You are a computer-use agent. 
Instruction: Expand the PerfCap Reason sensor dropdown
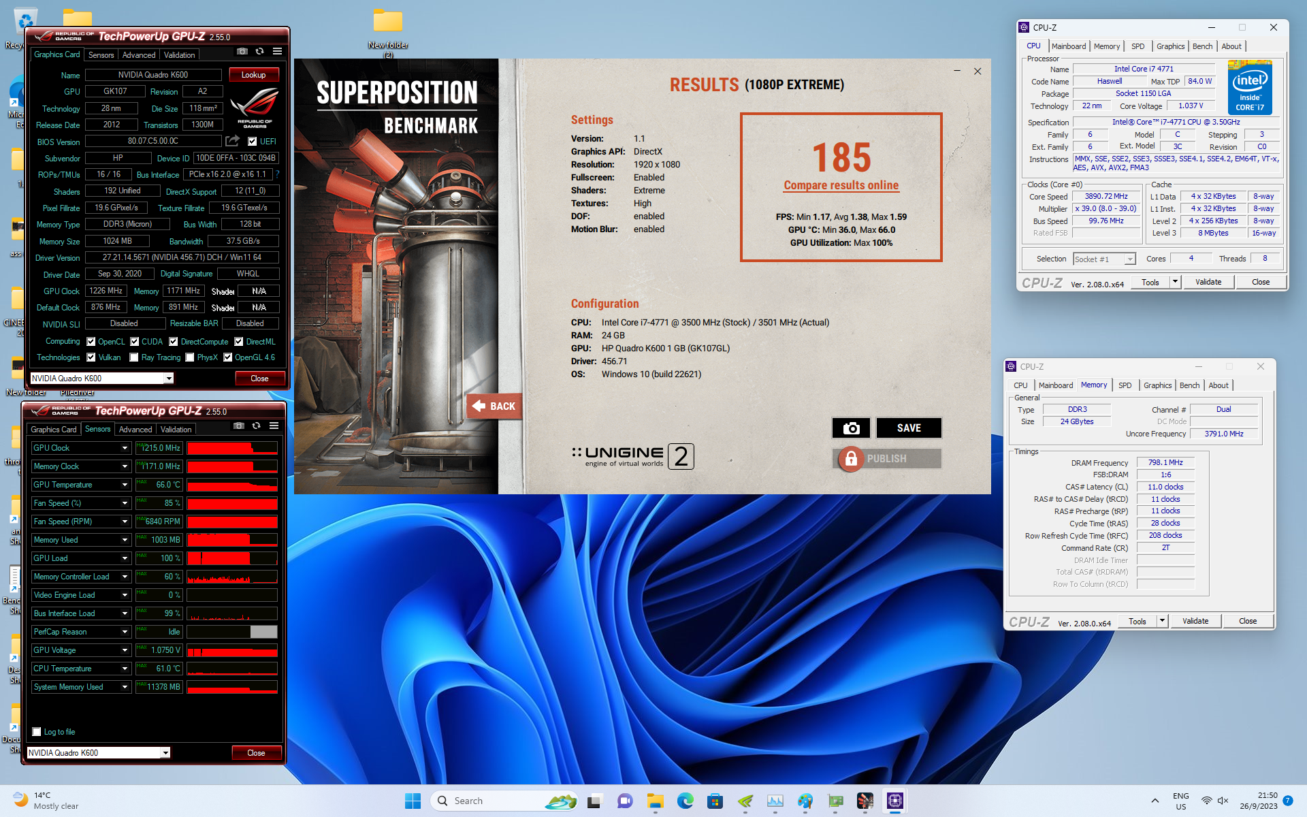pos(125,632)
